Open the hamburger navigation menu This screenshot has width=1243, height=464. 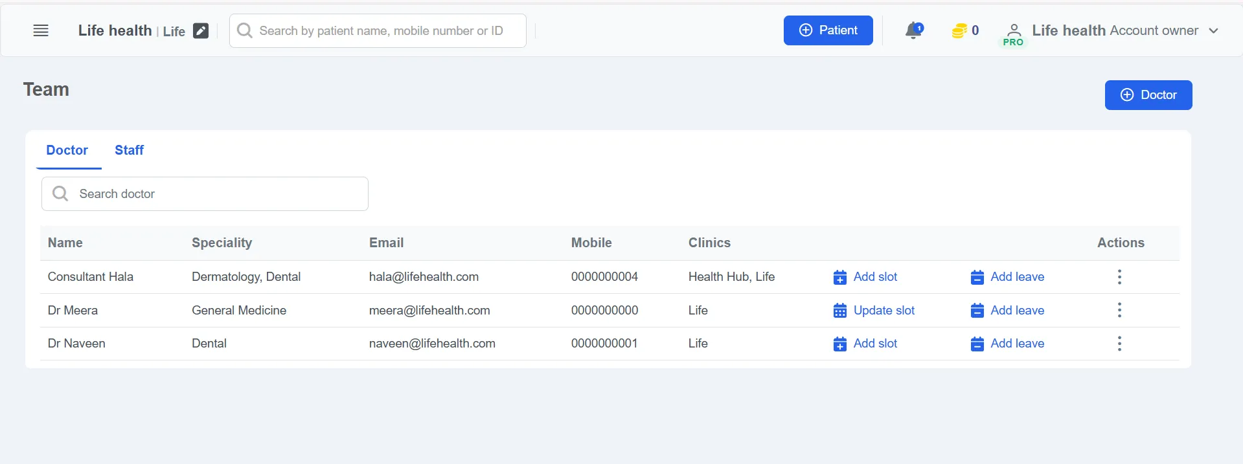[41, 30]
